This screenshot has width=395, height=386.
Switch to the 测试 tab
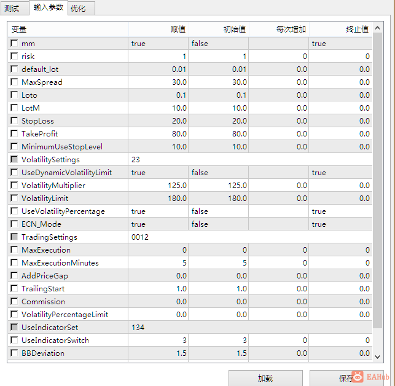(14, 8)
